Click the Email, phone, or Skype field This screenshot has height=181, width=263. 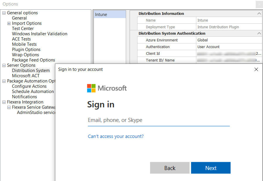click(158, 120)
